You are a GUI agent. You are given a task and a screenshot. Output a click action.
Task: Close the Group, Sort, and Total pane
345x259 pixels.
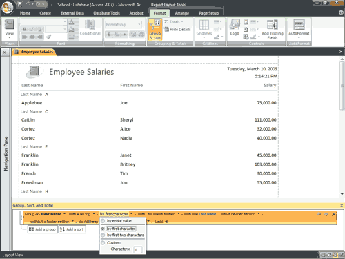[x=342, y=205]
